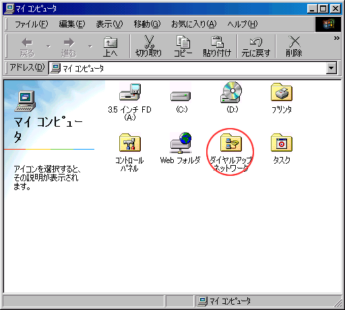Click the 貼り付け toolbar button
345x310 pixels.
point(217,46)
